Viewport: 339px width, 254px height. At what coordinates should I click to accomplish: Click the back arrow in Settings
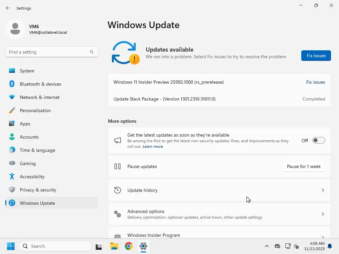click(8, 8)
